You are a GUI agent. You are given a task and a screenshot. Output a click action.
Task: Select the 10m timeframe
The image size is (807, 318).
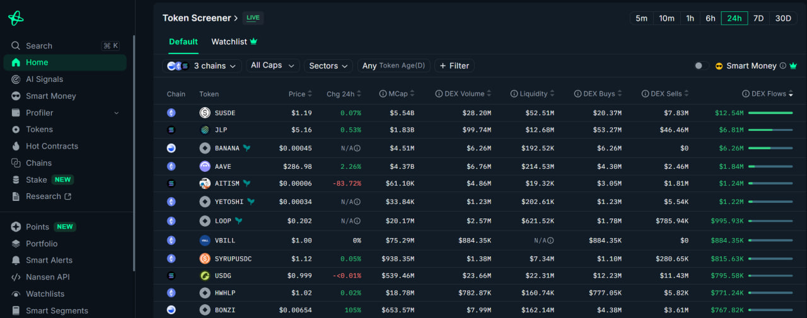click(666, 18)
